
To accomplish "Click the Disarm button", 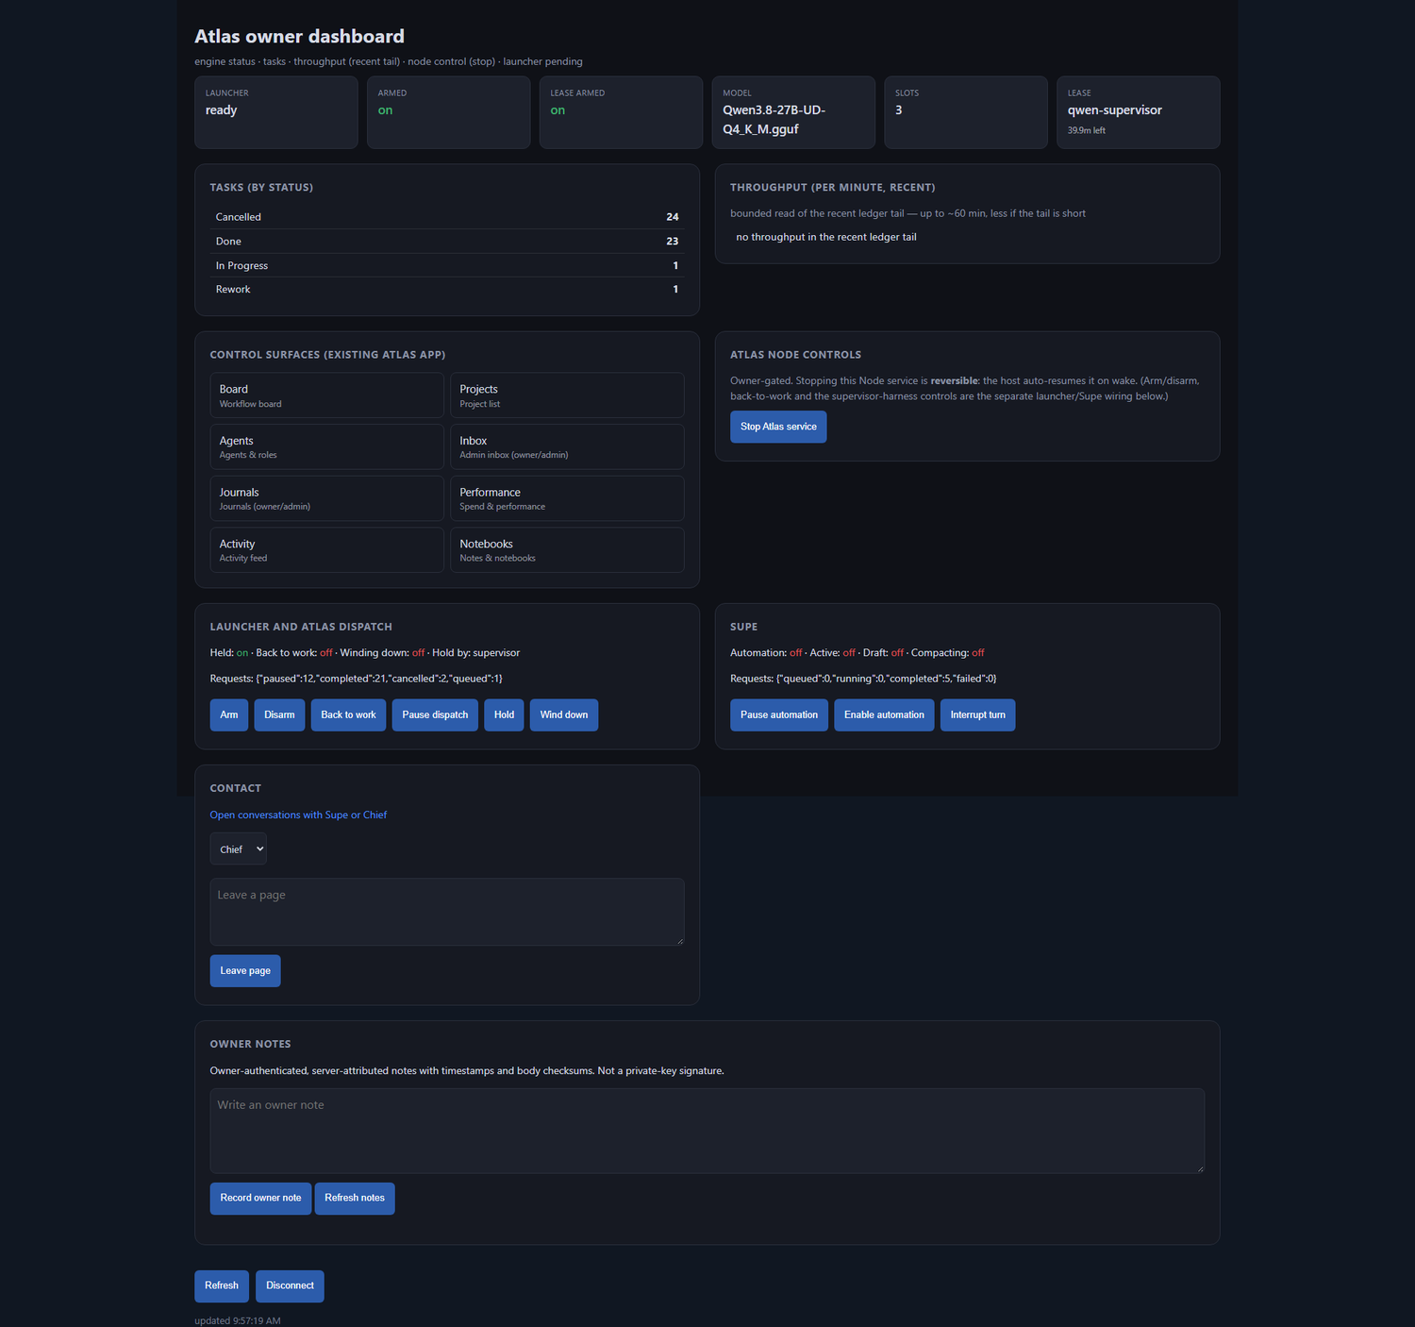I will [x=279, y=715].
